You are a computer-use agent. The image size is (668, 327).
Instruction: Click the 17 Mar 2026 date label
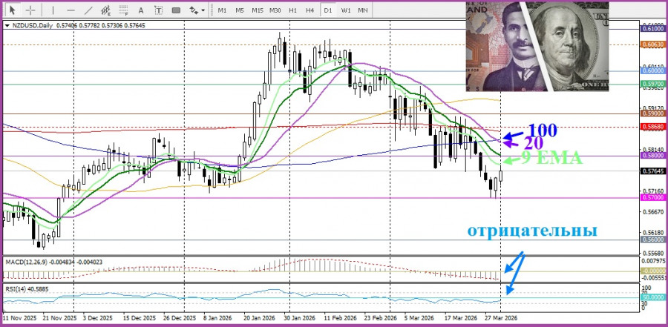(x=460, y=319)
